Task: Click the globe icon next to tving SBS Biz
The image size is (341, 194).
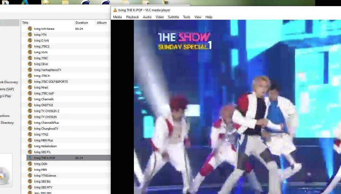Action: pyautogui.click(x=30, y=181)
